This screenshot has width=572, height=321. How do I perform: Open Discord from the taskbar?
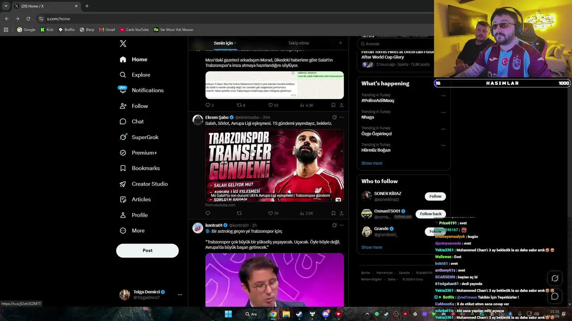pyautogui.click(x=325, y=314)
